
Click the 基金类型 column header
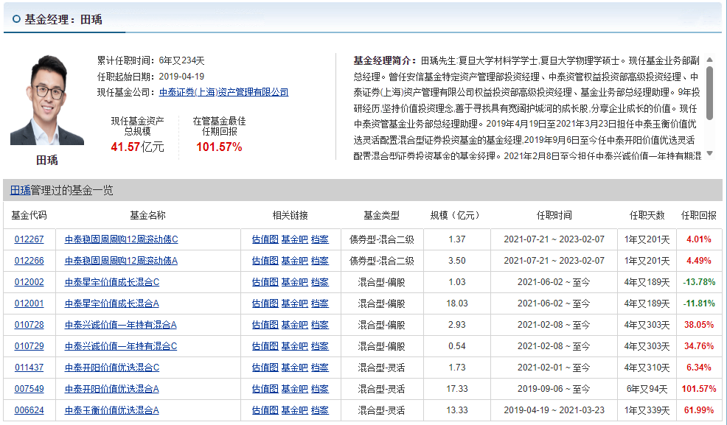381,215
